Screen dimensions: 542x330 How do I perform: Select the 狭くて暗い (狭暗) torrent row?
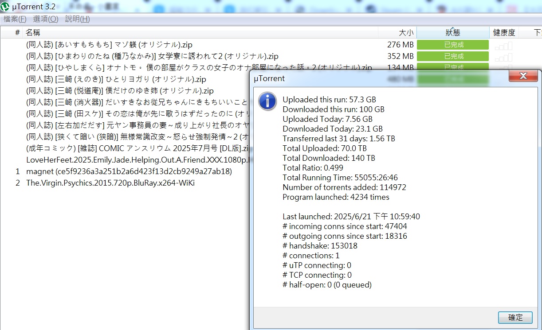click(x=137, y=137)
